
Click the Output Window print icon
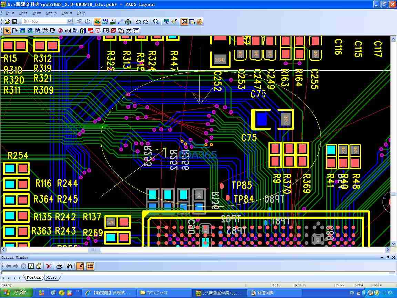click(59, 266)
